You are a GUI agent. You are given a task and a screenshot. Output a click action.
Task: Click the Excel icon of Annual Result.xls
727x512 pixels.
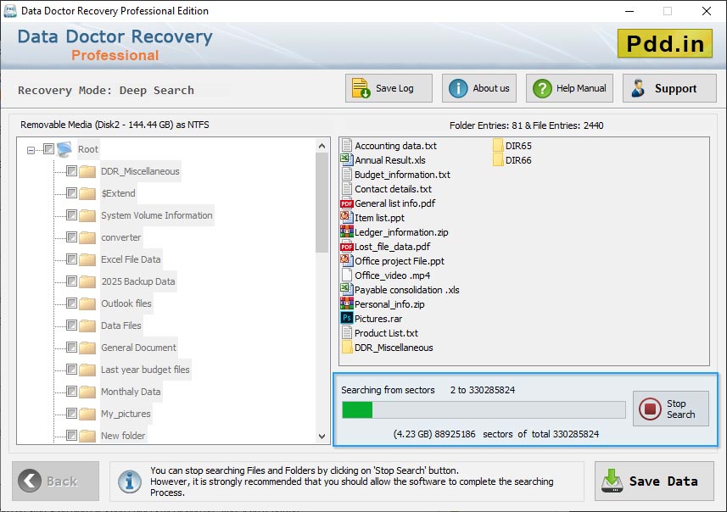pos(347,160)
